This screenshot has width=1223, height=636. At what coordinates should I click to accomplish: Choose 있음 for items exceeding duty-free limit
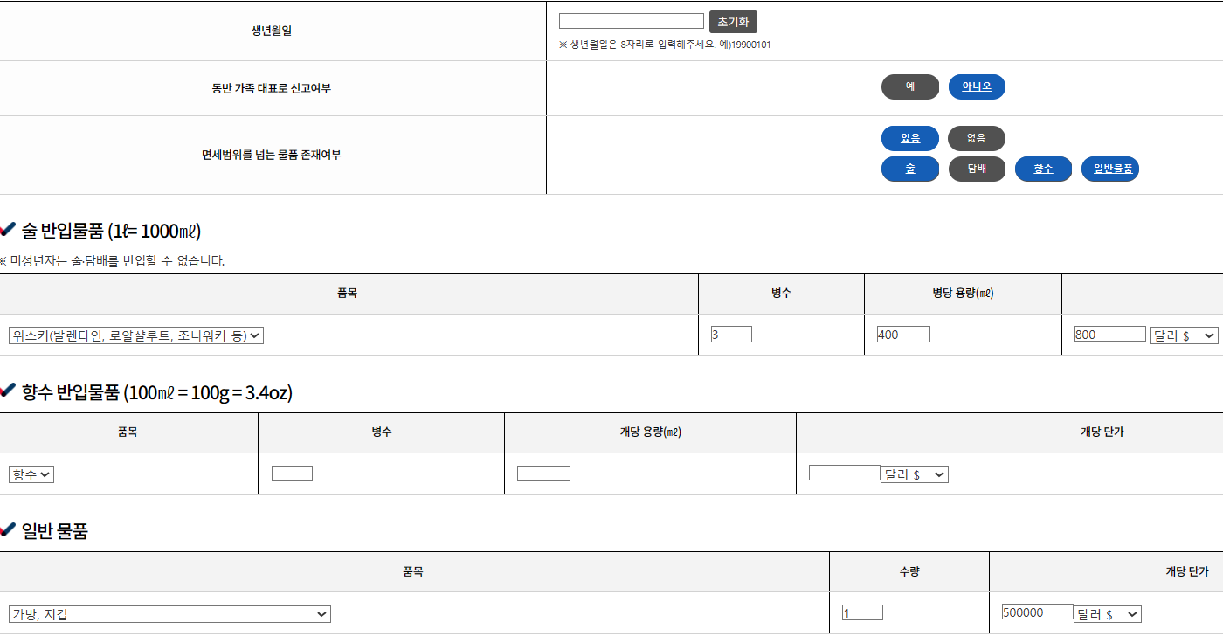click(909, 138)
